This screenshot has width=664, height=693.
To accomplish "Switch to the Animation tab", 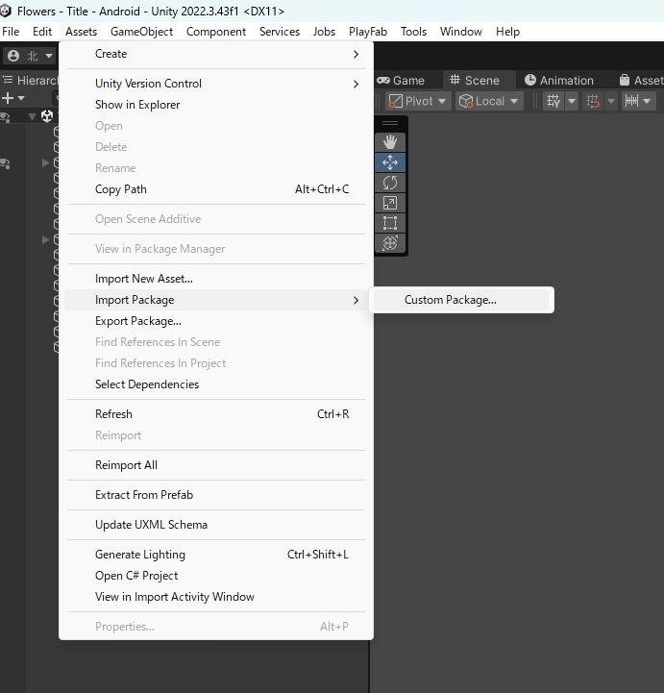I will coord(559,80).
